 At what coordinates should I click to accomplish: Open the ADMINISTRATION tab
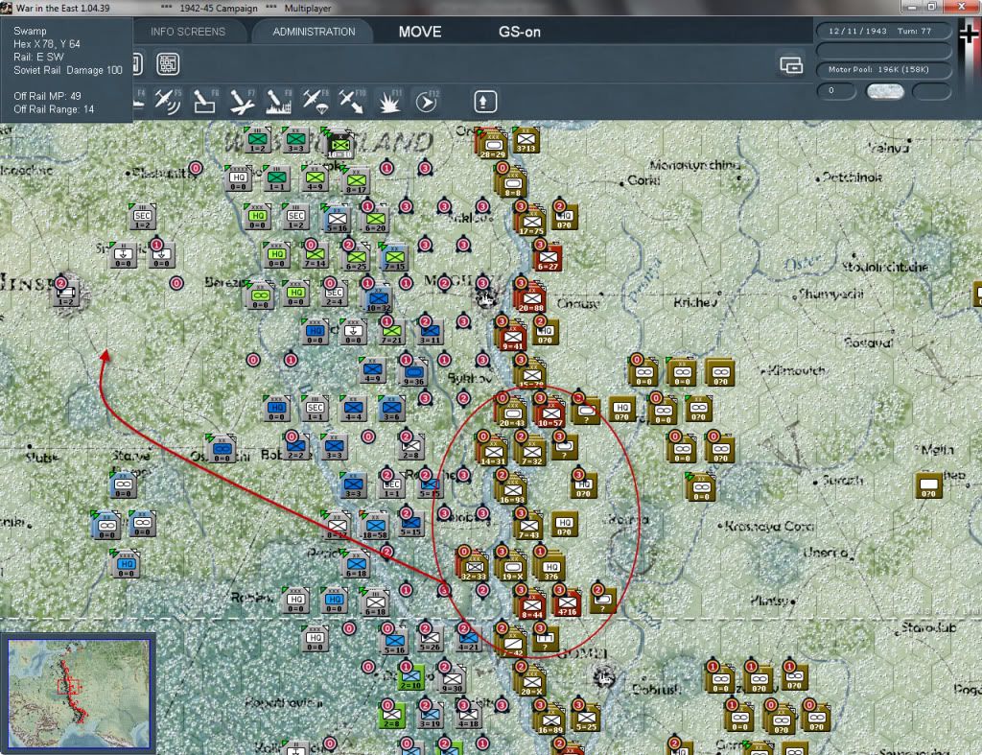pyautogui.click(x=314, y=32)
